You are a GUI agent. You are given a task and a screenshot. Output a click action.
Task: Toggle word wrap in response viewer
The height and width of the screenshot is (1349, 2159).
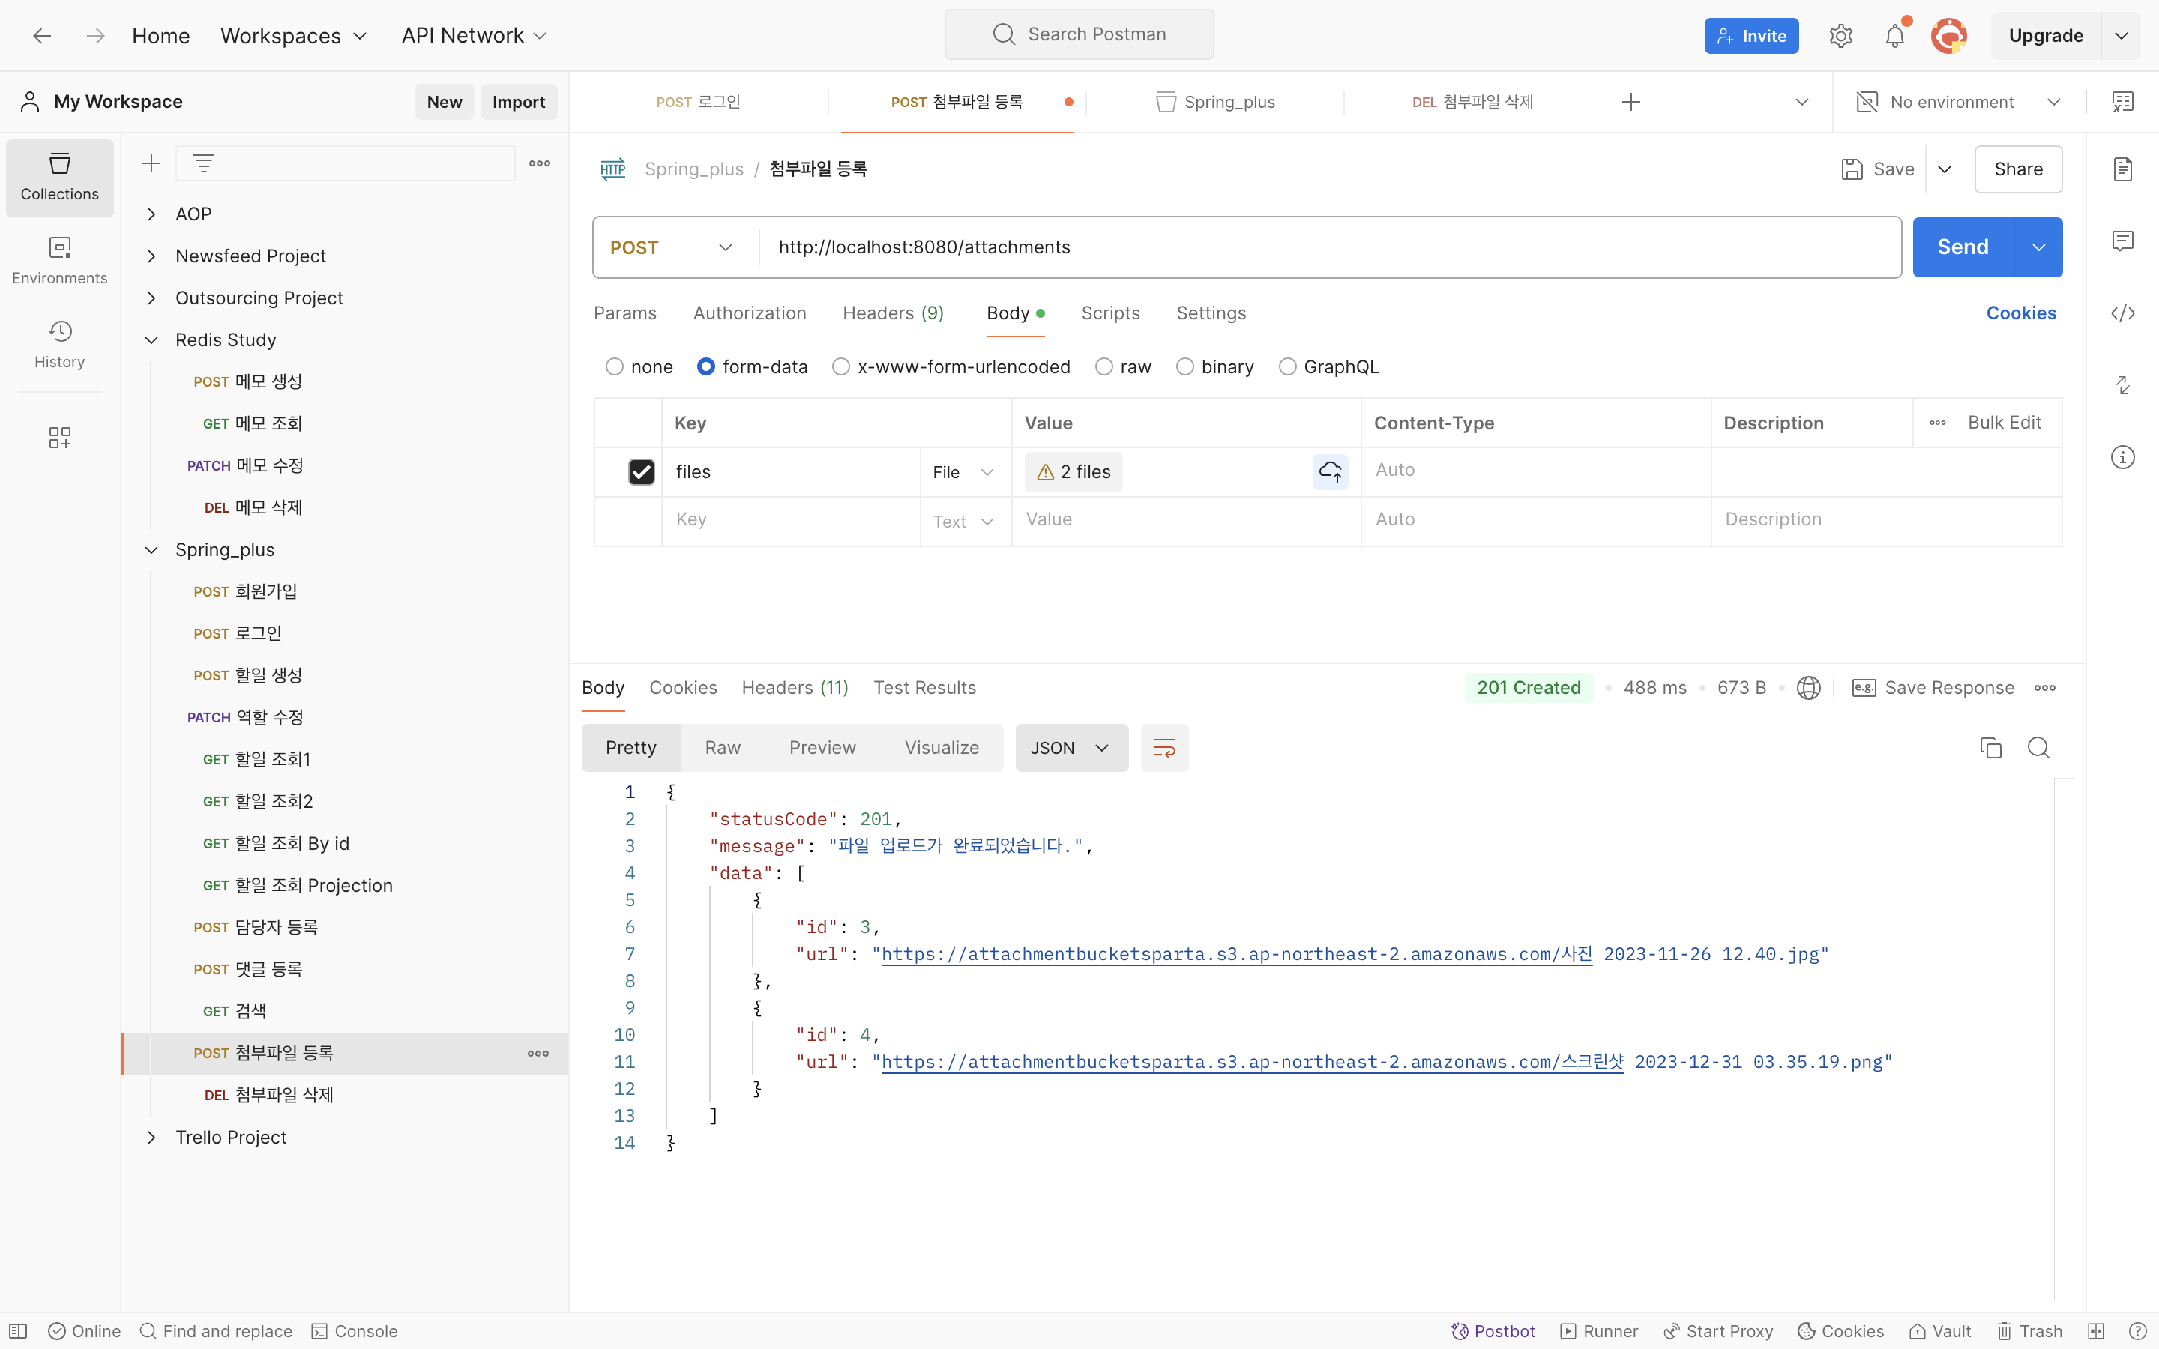[1164, 748]
